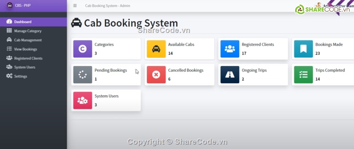The image size is (354, 149).
Task: Click the green Trips Completed checklist icon
Action: click(x=303, y=75)
